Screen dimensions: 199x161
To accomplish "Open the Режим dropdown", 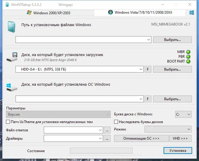I will click(x=168, y=129).
